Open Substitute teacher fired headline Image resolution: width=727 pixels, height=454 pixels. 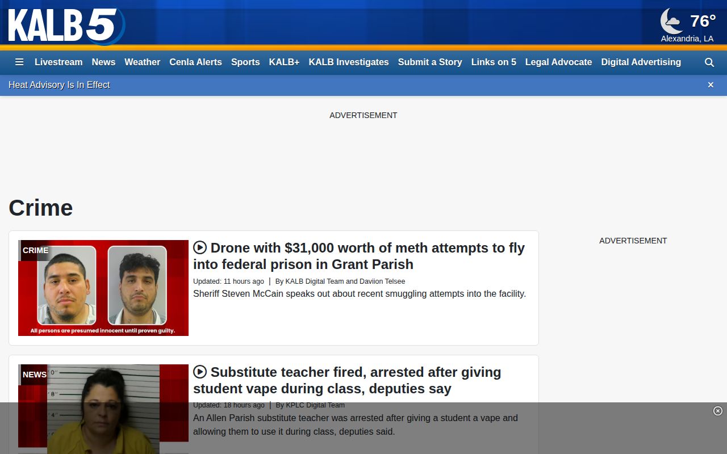click(x=347, y=380)
